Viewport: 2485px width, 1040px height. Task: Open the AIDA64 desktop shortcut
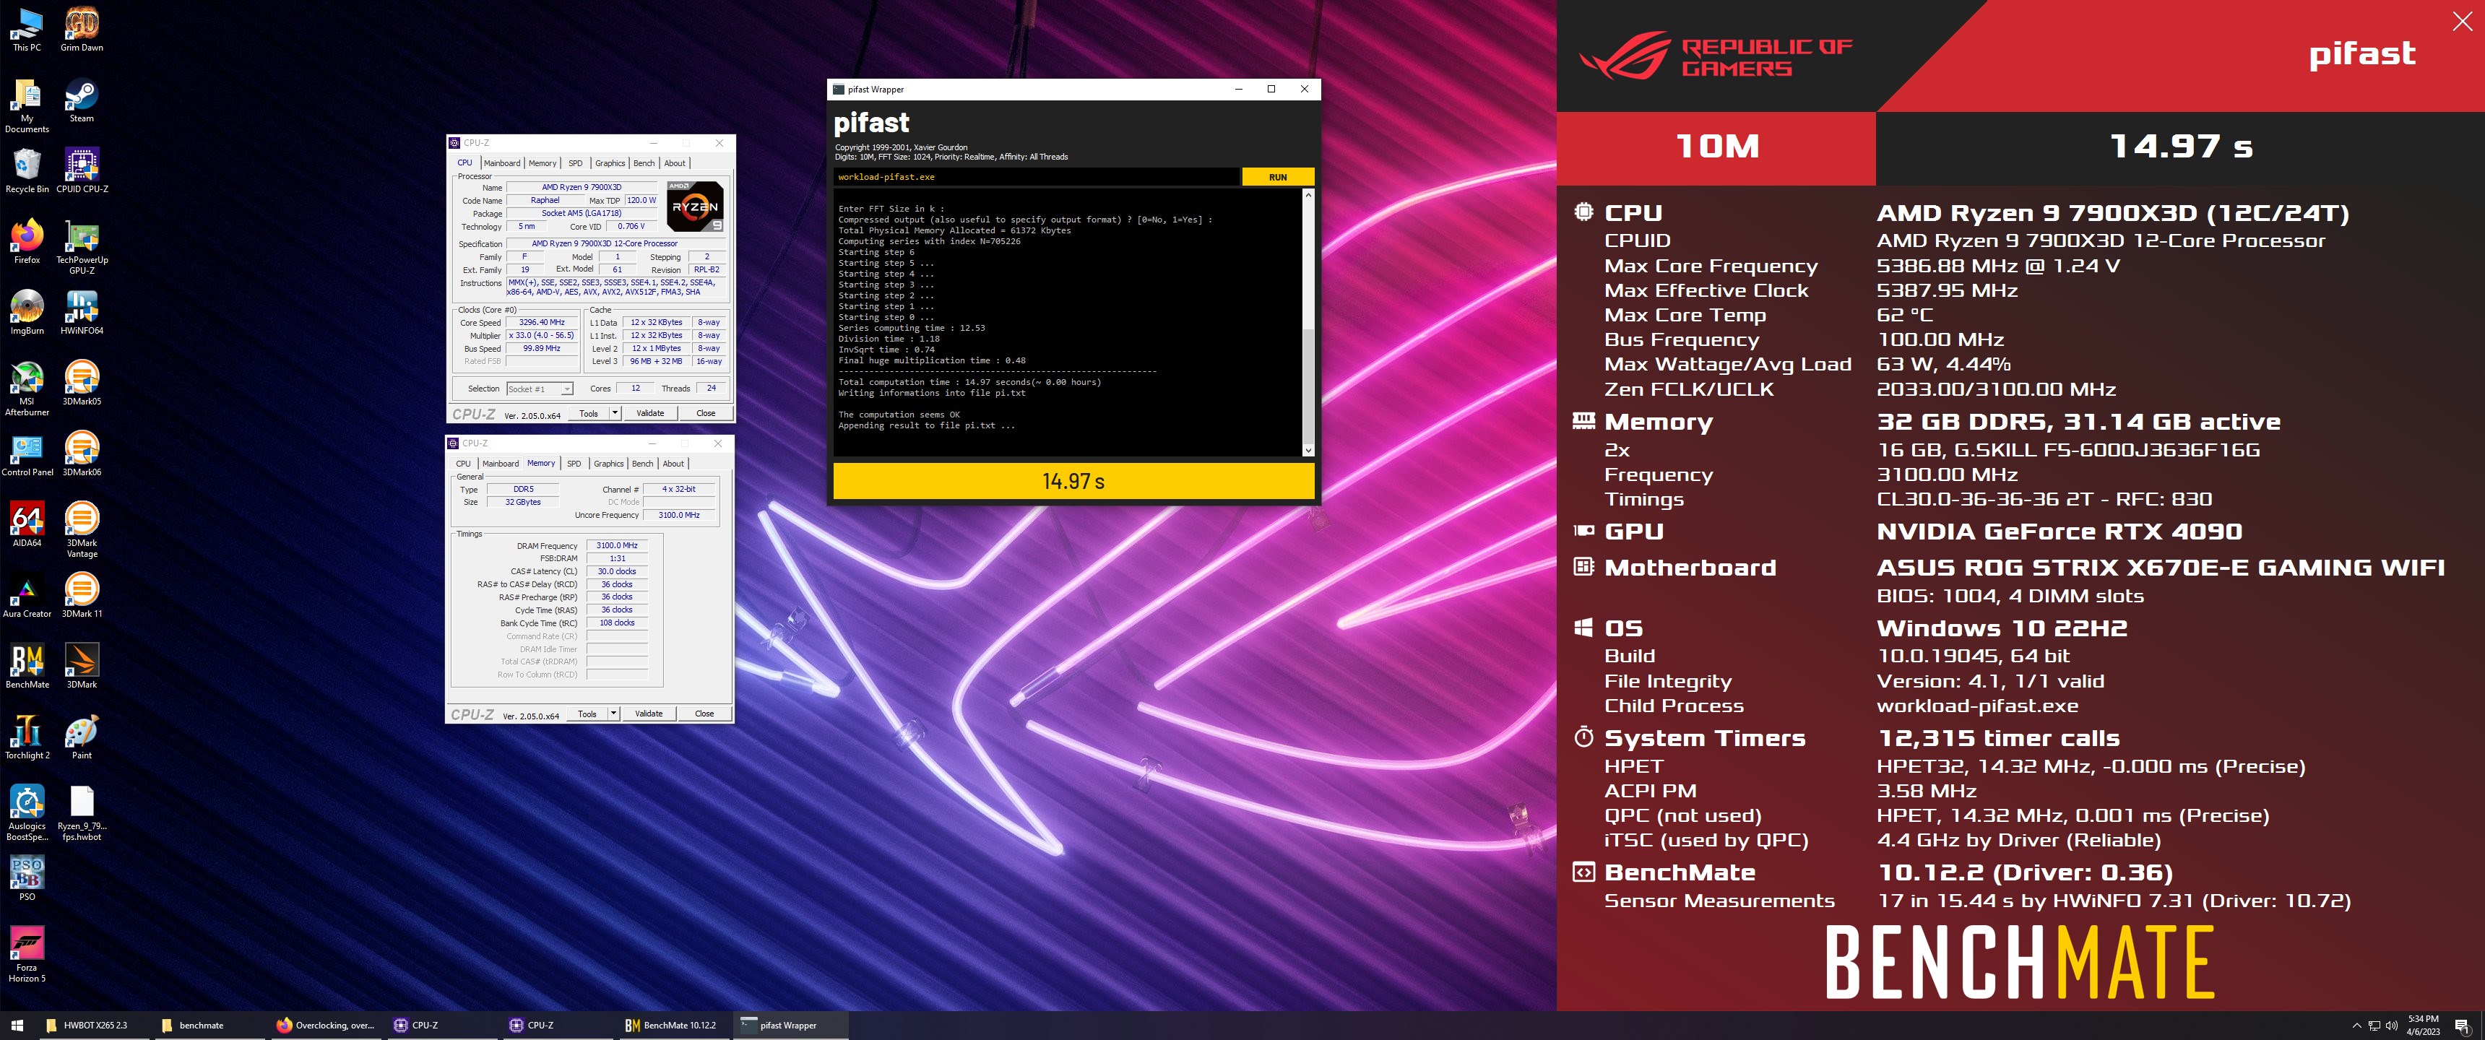(x=27, y=525)
